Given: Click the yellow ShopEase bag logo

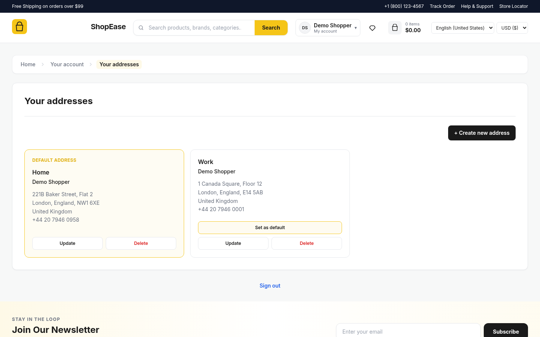Looking at the screenshot, I should pos(19,27).
